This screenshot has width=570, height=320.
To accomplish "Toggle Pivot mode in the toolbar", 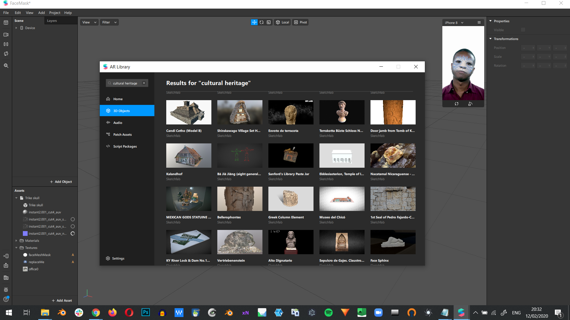I will tap(300, 22).
